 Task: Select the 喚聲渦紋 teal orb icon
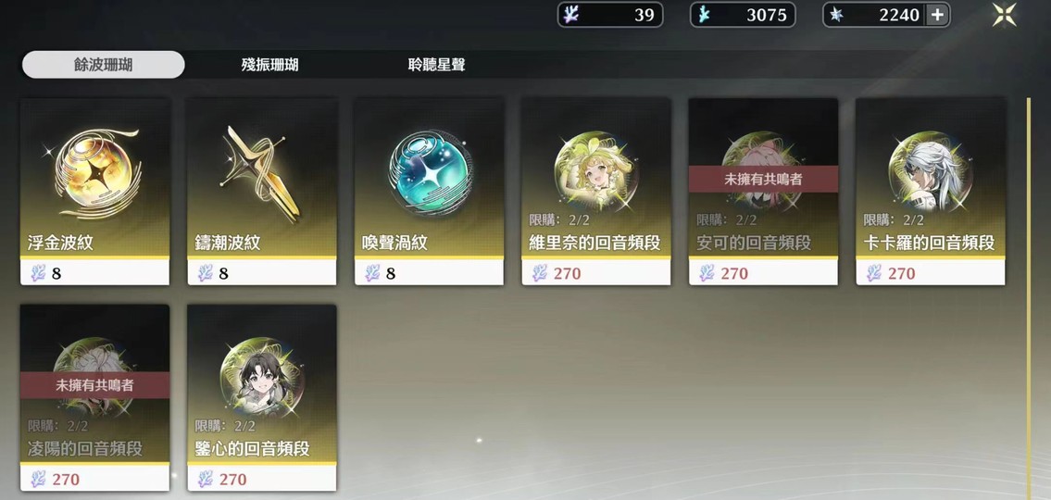[429, 172]
